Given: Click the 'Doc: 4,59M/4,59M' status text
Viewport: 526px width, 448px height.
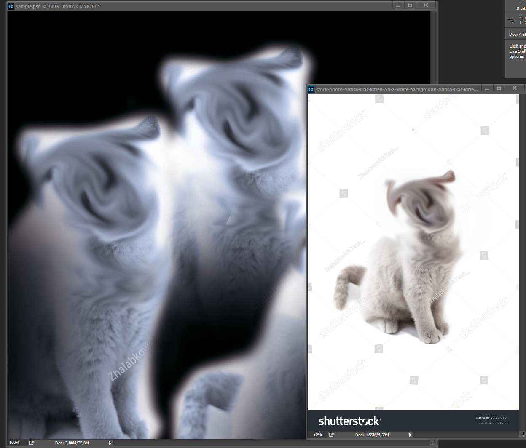Looking at the screenshot, I should (x=372, y=435).
